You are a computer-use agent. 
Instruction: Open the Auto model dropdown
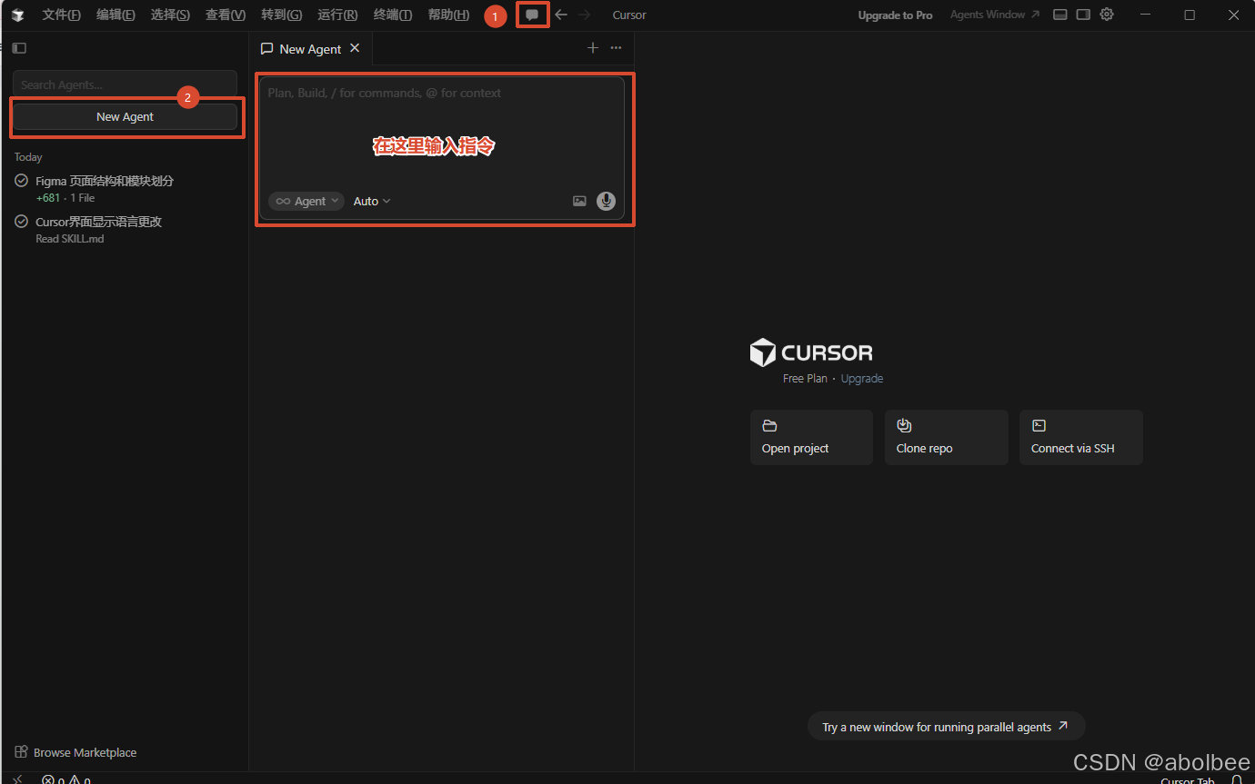372,201
